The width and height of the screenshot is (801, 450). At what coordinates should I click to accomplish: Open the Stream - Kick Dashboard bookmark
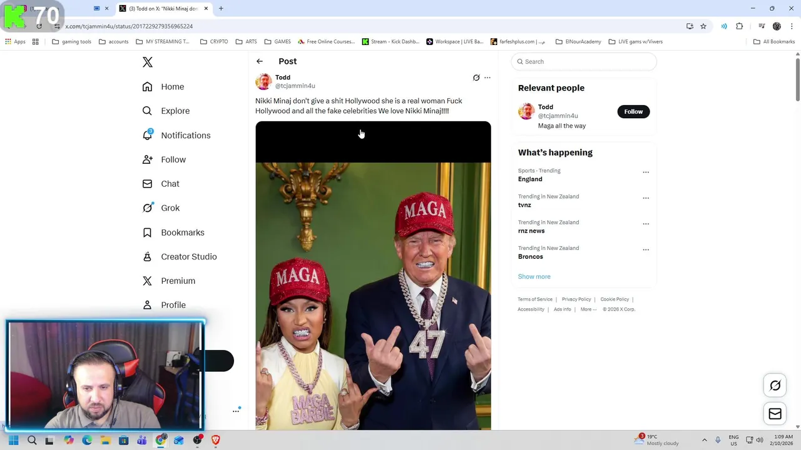[390, 42]
